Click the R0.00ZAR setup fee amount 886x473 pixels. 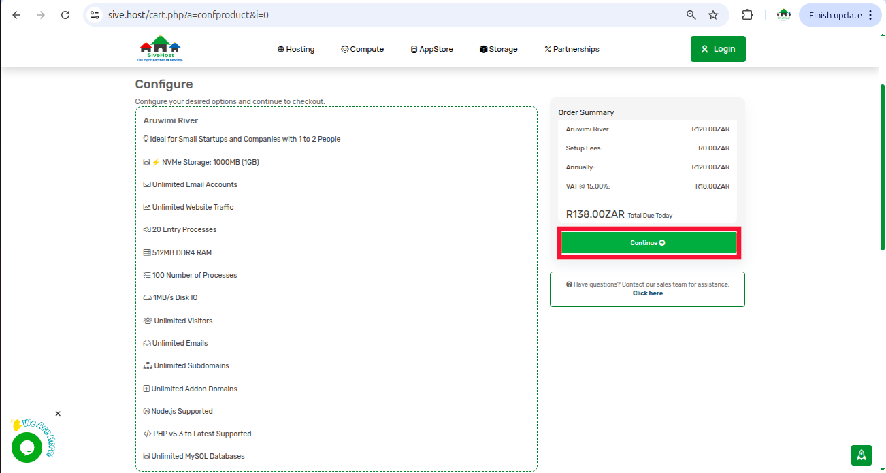click(714, 148)
